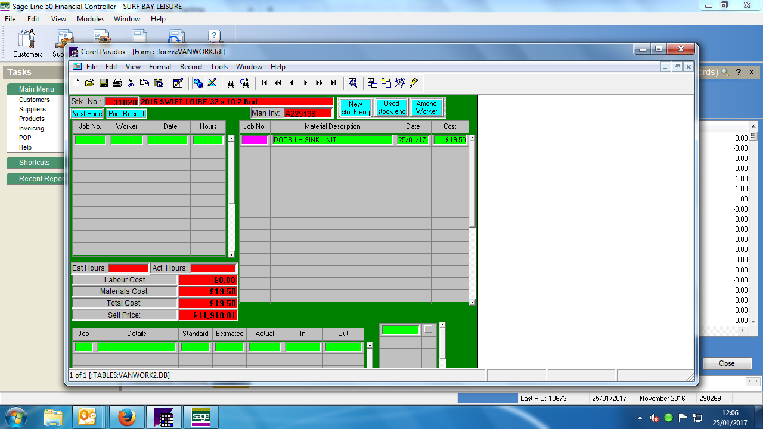Cut selection with the scissors icon

131,83
